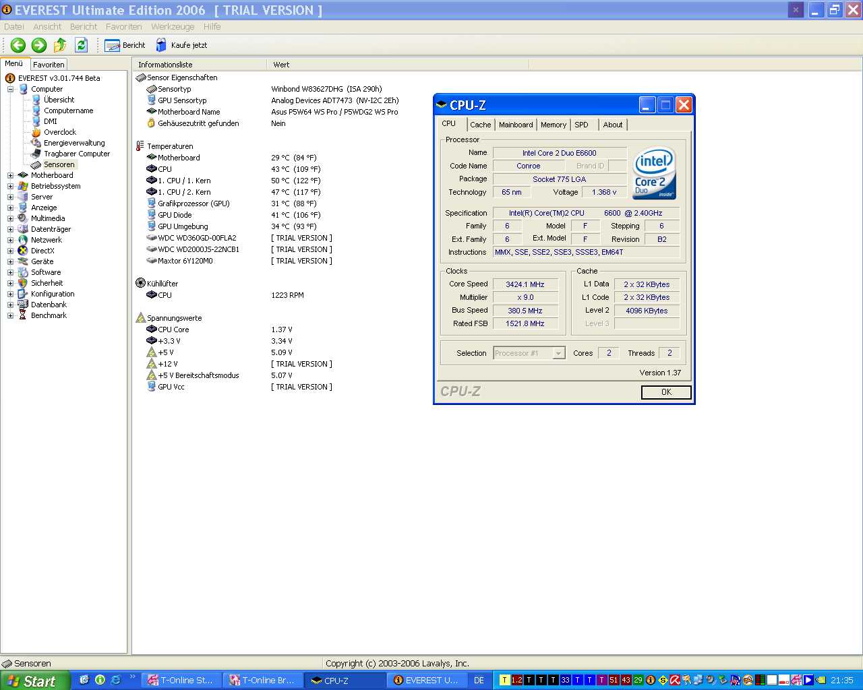The image size is (863, 690).
Task: Switch to the SPD tab in CPU-Z
Action: click(582, 125)
